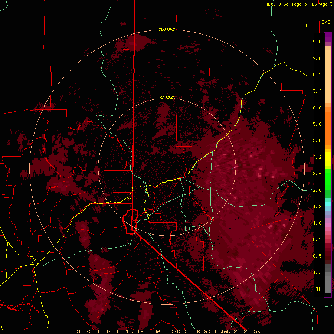This screenshot has width=334, height=334.
Task: Click the bright green segment of the color bar
Action: pyautogui.click(x=328, y=179)
